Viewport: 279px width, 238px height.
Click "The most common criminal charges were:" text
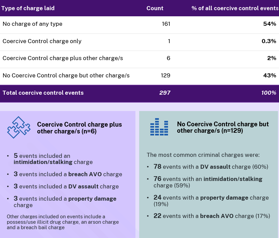tap(203, 155)
